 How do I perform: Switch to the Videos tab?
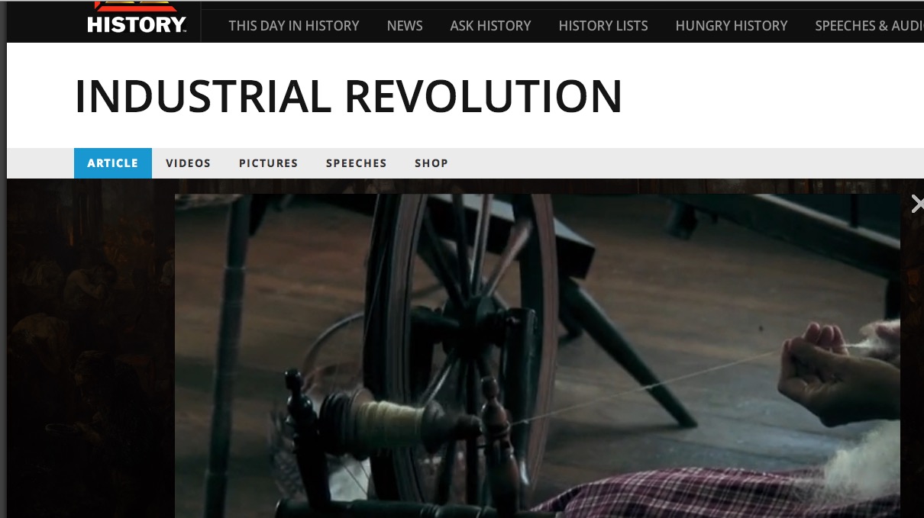tap(188, 163)
